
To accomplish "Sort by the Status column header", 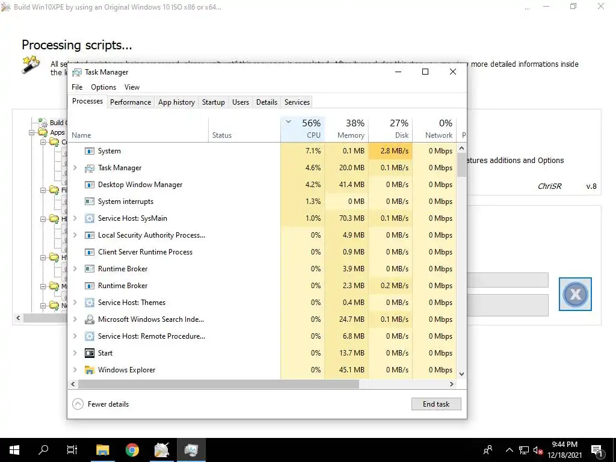I will [244, 129].
